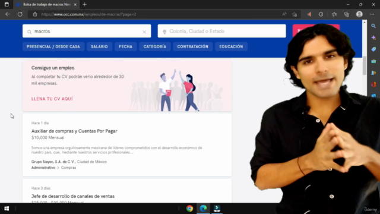
Task: Reload the current page
Action: 20,14
